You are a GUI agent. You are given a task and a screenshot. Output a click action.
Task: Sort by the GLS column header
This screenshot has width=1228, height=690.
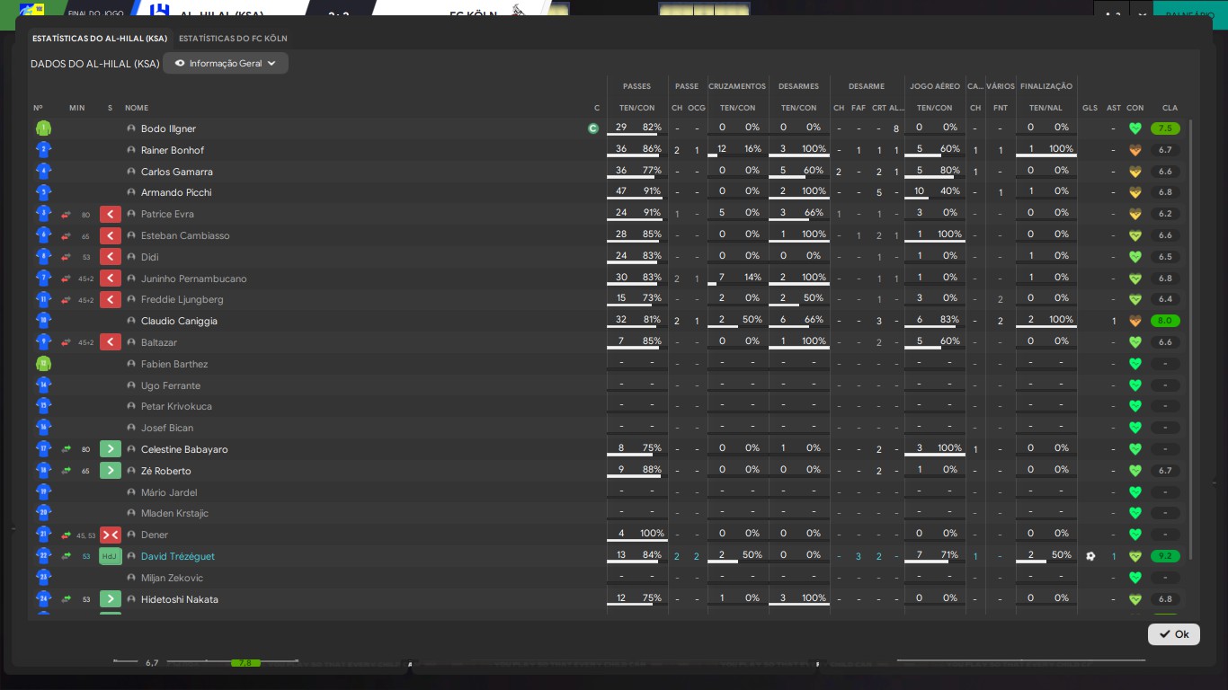(x=1090, y=108)
